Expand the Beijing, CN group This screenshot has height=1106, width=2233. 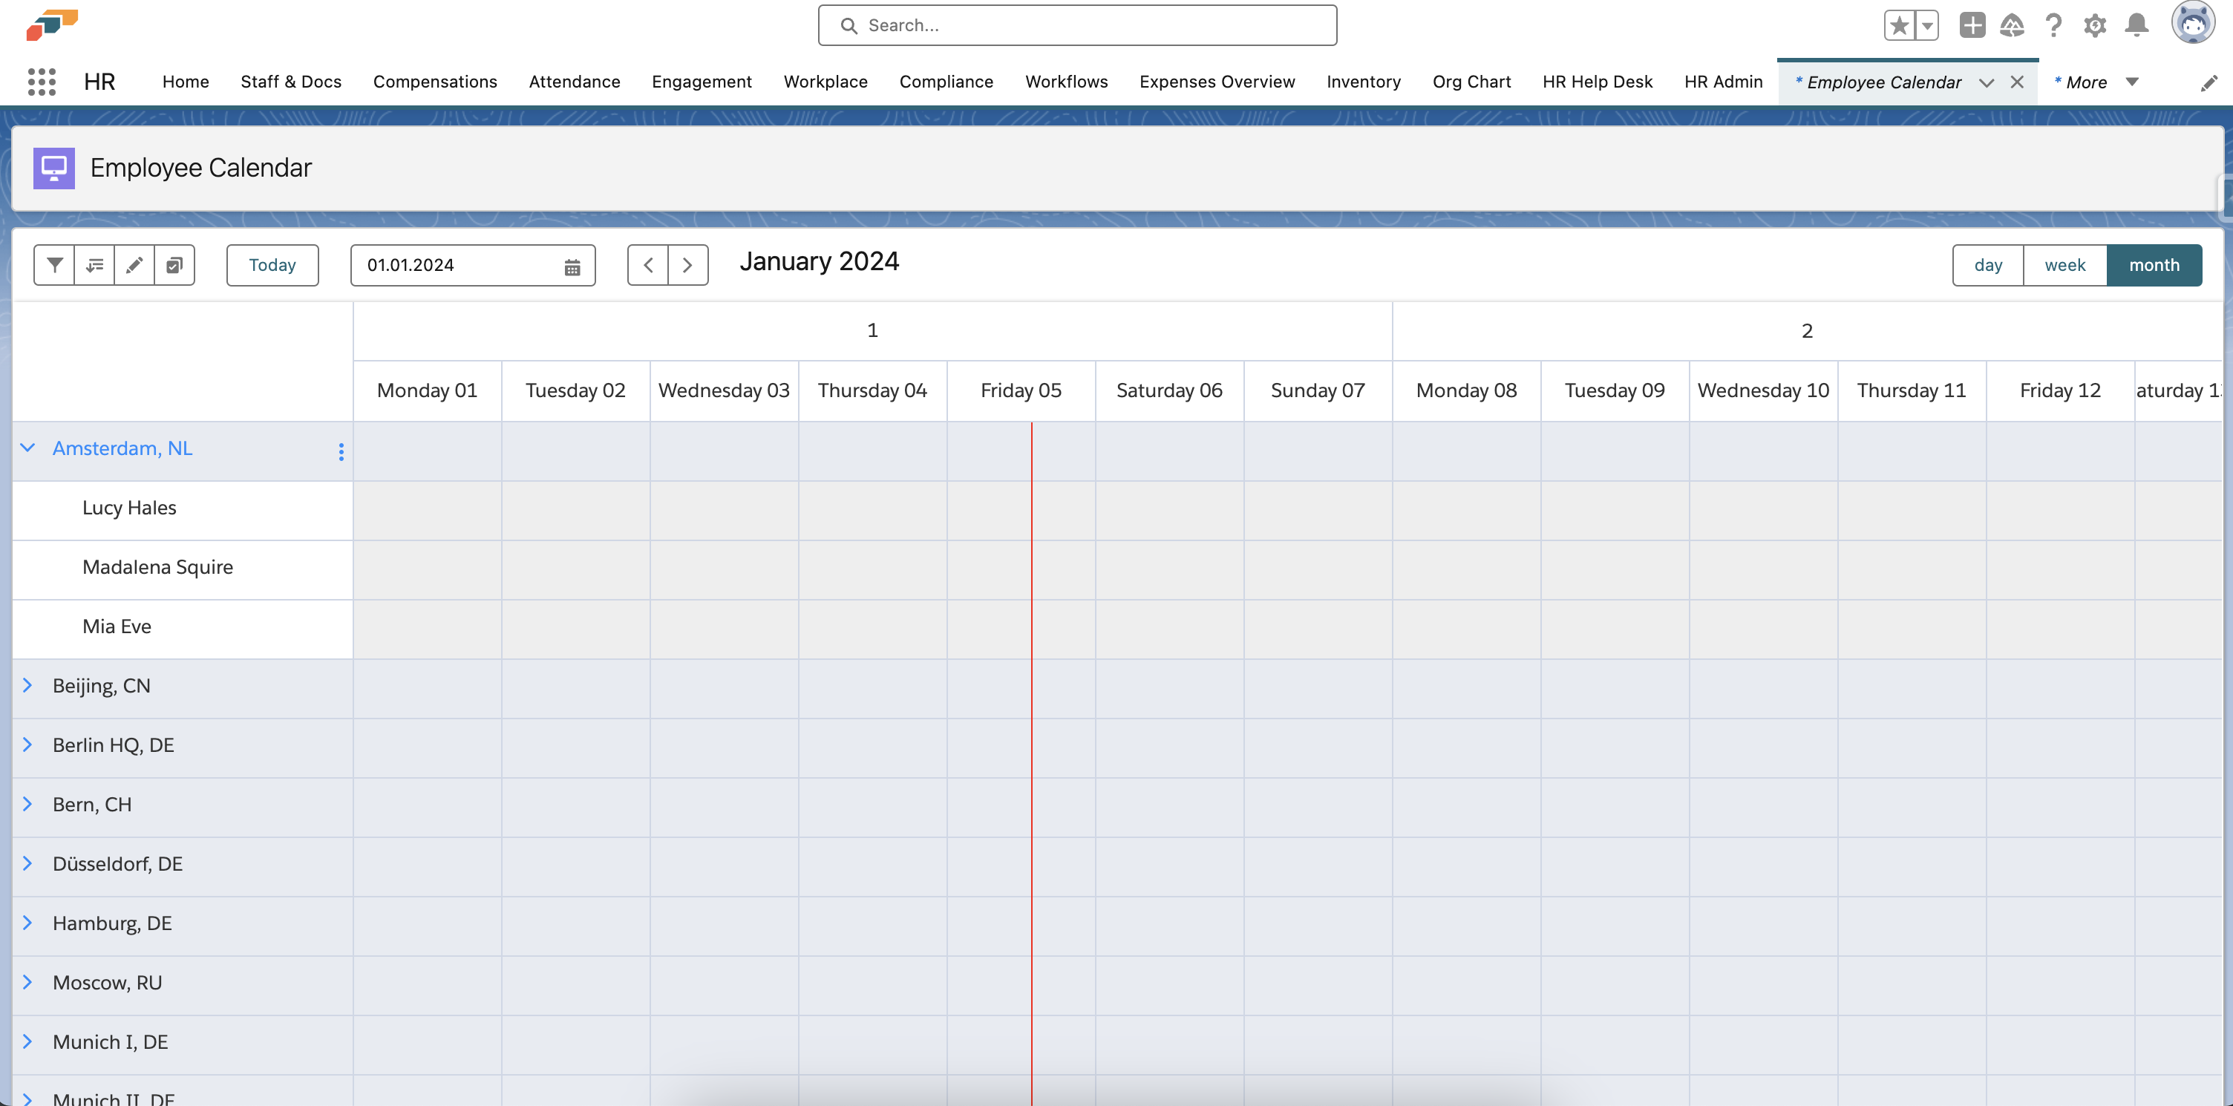pos(27,686)
